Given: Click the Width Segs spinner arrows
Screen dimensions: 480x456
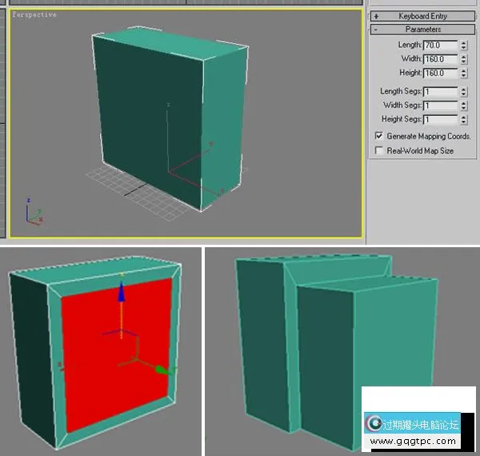Looking at the screenshot, I should 464,106.
